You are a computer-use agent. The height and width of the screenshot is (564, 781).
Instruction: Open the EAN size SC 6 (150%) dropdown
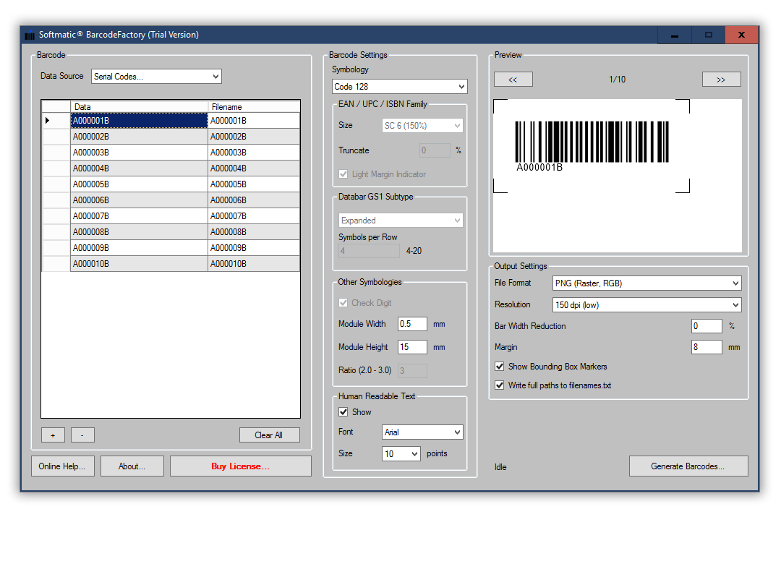click(422, 126)
